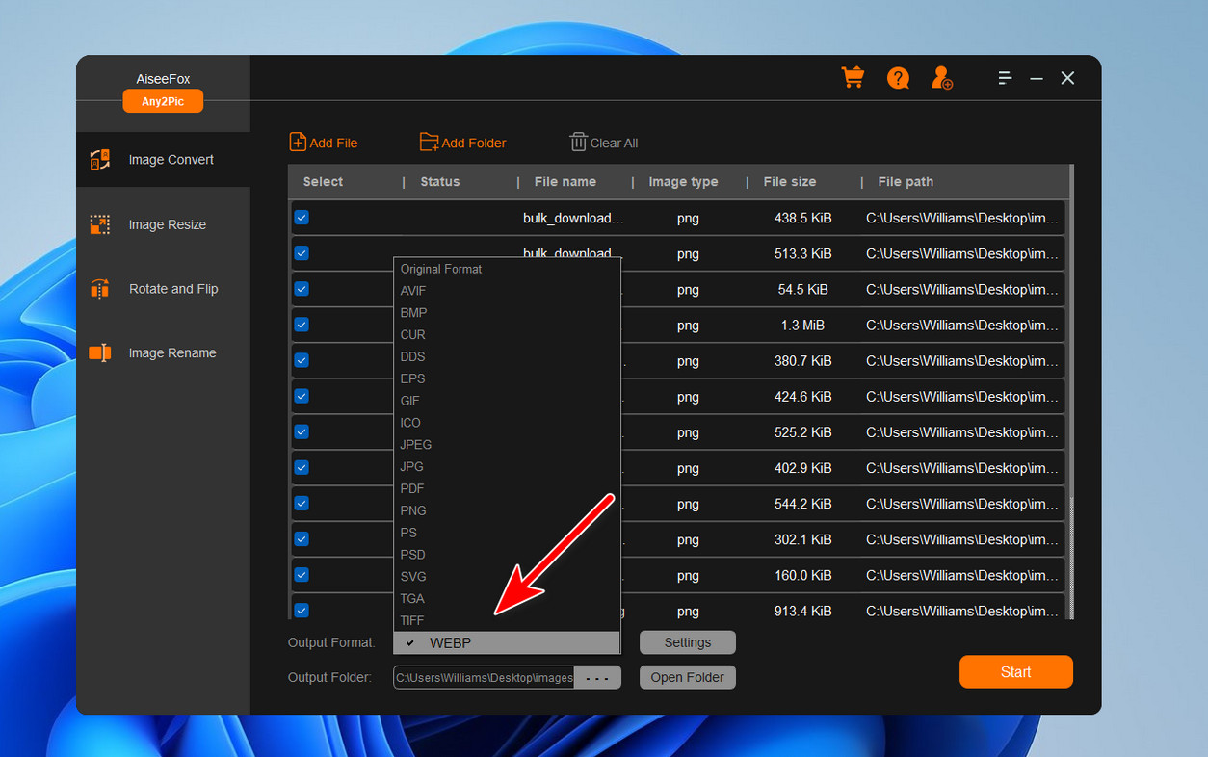Select EPS from the format list

tap(507, 378)
